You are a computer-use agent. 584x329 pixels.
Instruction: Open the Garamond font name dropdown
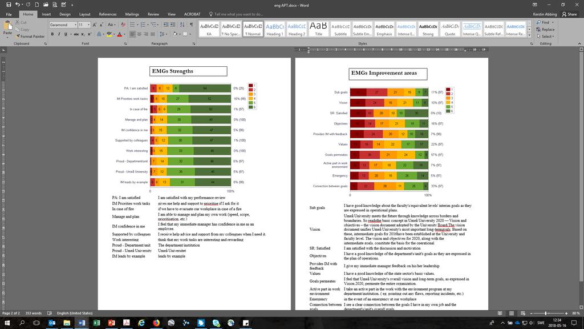click(x=75, y=25)
